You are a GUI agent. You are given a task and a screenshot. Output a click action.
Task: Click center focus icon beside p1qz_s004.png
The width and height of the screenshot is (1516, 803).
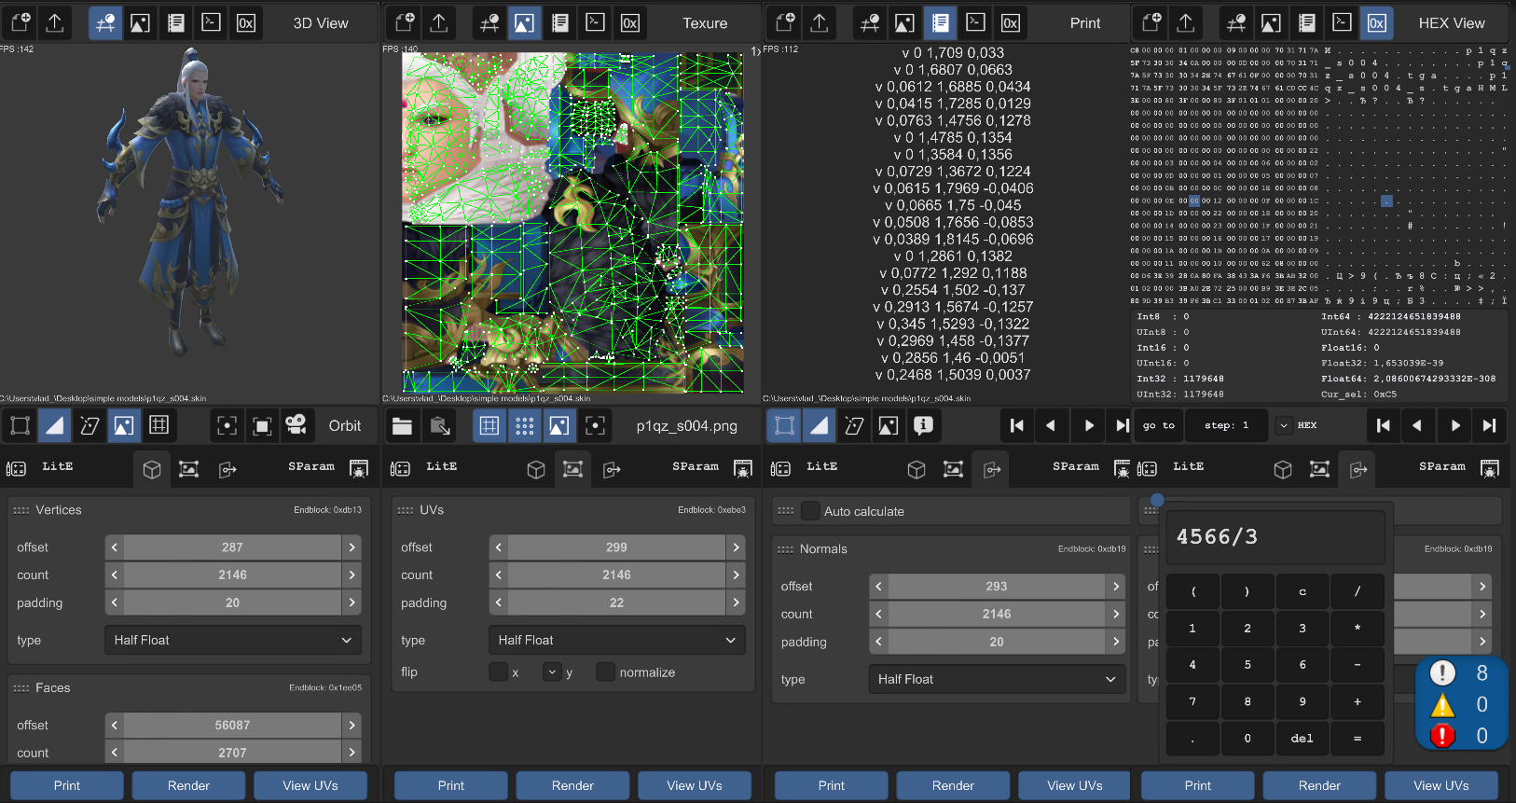click(595, 426)
